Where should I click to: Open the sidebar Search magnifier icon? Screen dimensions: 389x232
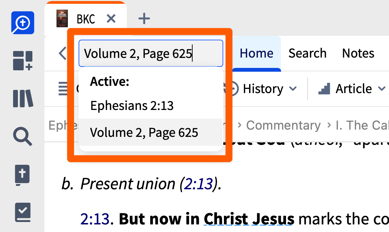pyautogui.click(x=23, y=136)
